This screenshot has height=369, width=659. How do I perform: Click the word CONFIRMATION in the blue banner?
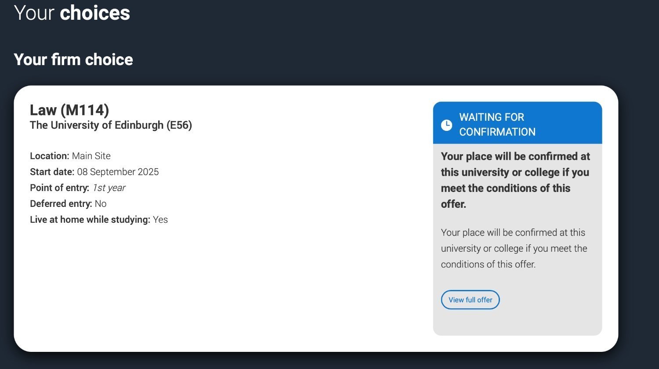point(497,132)
